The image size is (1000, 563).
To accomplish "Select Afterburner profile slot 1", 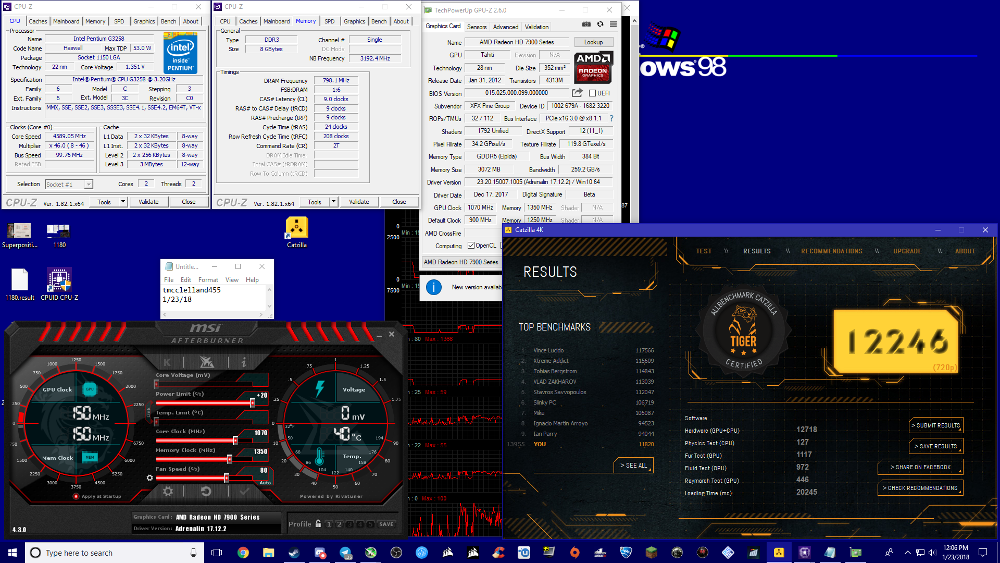I will coord(329,524).
